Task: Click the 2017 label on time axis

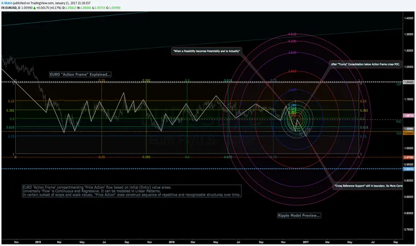Action: pos(306,242)
